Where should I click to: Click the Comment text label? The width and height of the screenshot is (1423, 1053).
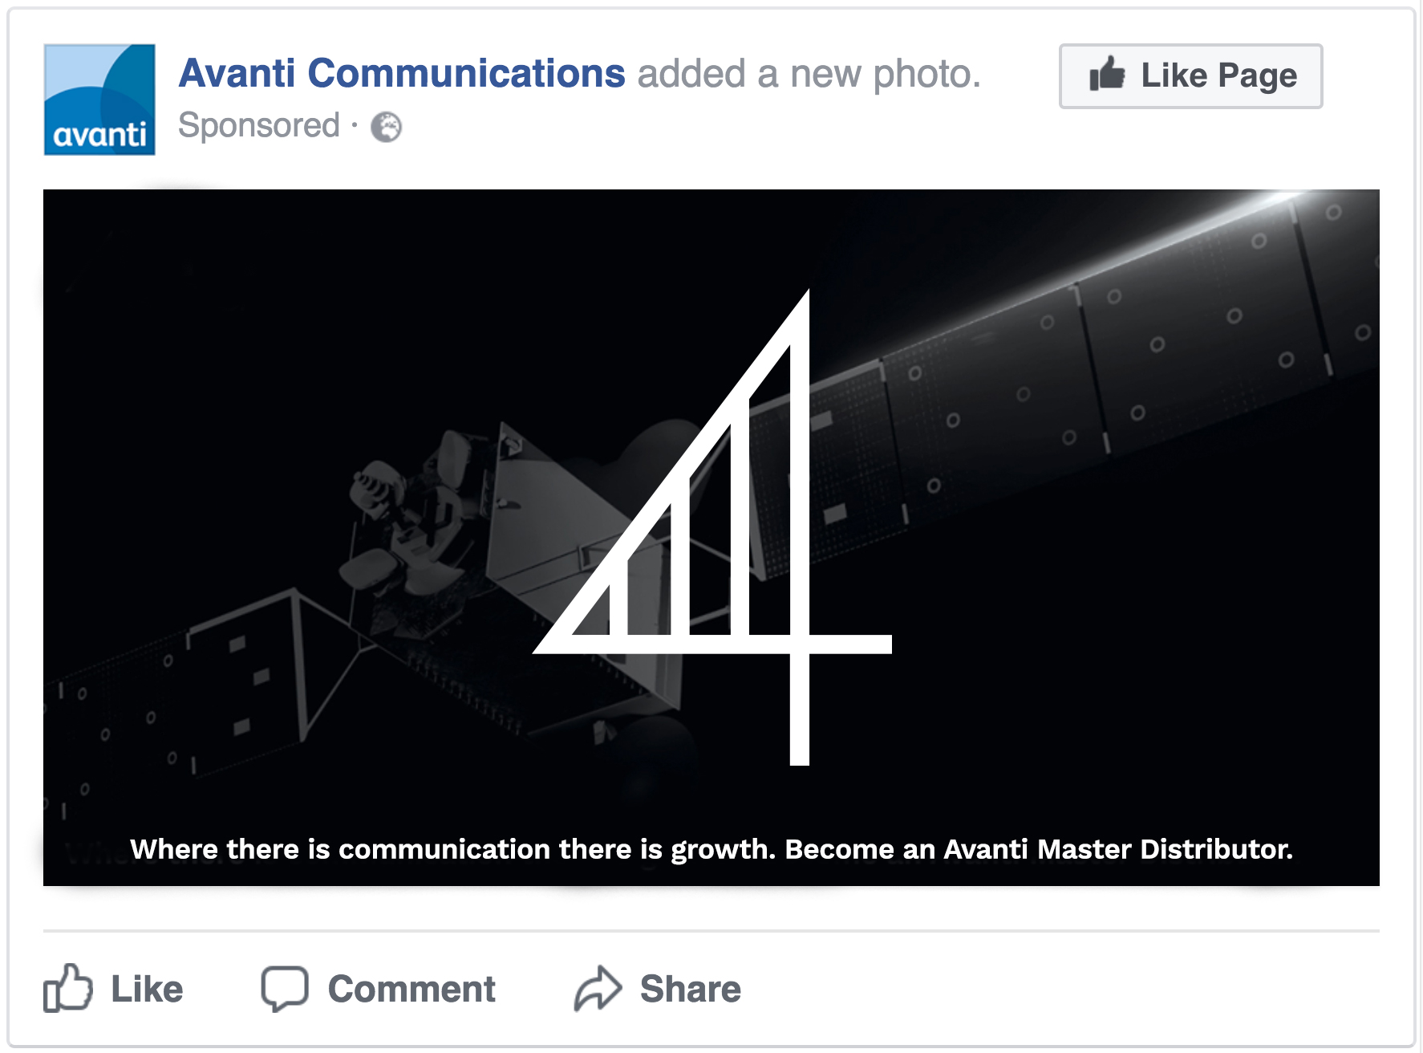pos(411,990)
